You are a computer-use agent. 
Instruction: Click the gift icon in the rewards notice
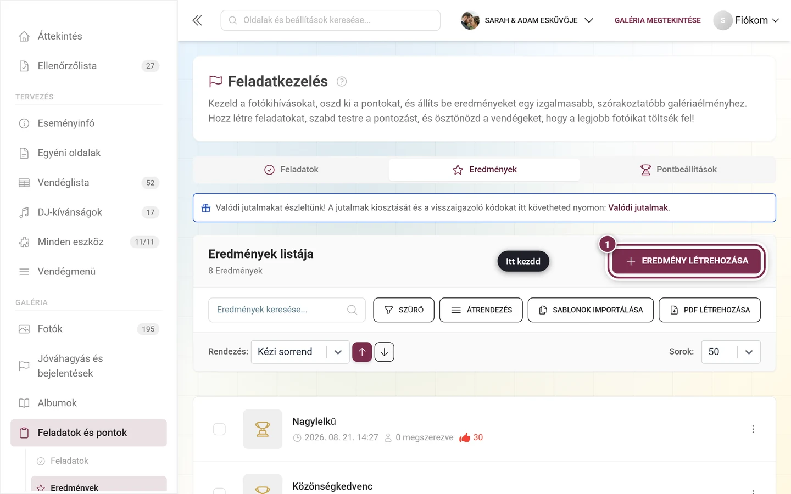click(x=206, y=208)
